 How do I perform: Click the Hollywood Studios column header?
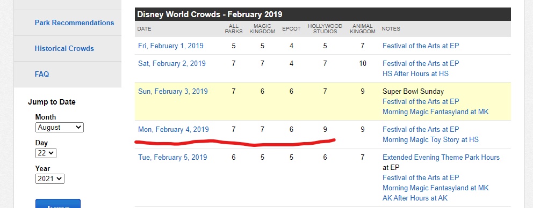click(x=325, y=29)
